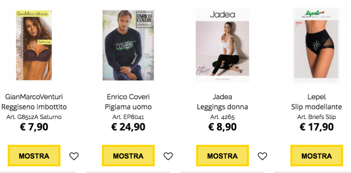Open the GianMarcoVenturi Saturno bra image
The height and width of the screenshot is (173, 351).
[x=34, y=45]
